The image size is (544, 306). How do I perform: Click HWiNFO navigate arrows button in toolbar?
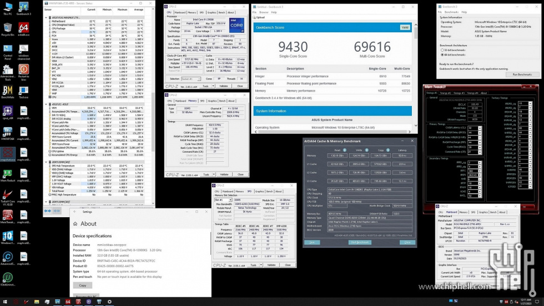48,210
